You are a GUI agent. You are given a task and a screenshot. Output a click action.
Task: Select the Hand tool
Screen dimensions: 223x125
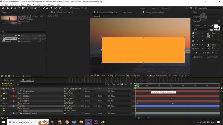(x=11, y=8)
